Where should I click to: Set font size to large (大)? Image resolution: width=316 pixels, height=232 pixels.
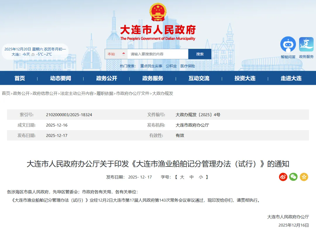182,177
